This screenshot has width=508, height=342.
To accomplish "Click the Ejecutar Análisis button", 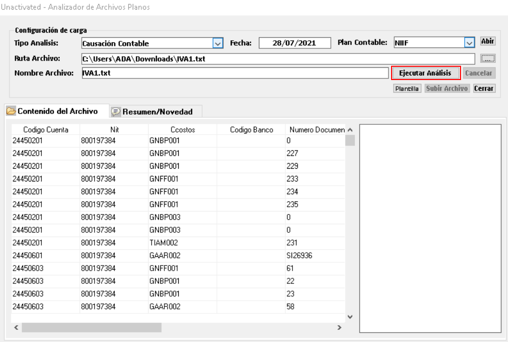I will 425,73.
